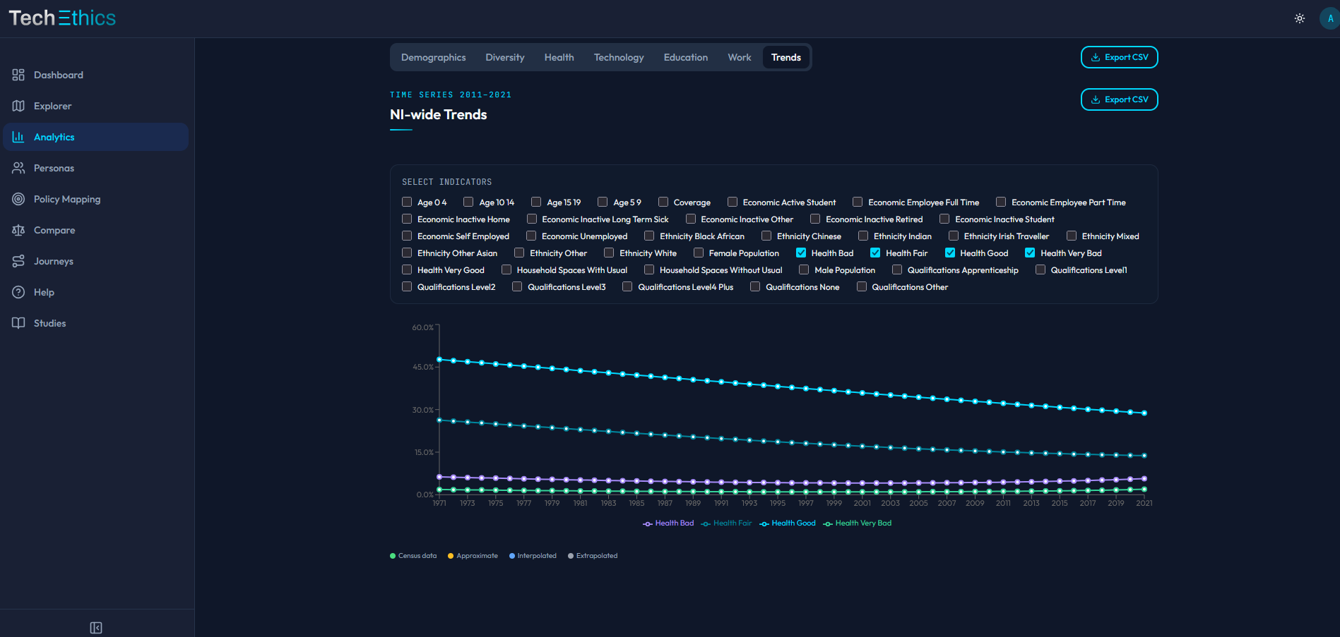This screenshot has width=1340, height=637.
Task: Check the Male Population indicator
Action: click(804, 269)
